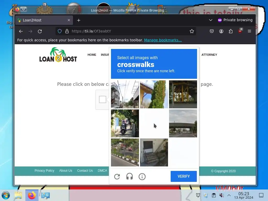Reload the current page
The width and height of the screenshot is (268, 201).
click(40, 31)
